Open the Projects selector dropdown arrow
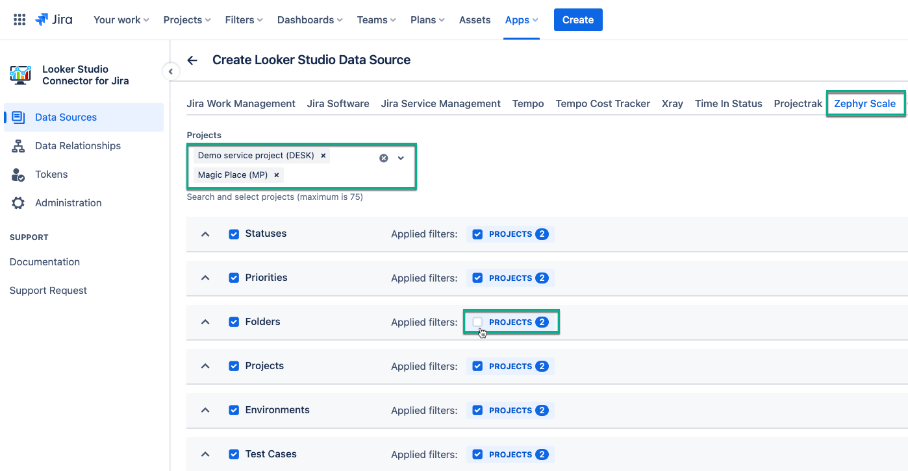This screenshot has width=908, height=471. tap(401, 158)
